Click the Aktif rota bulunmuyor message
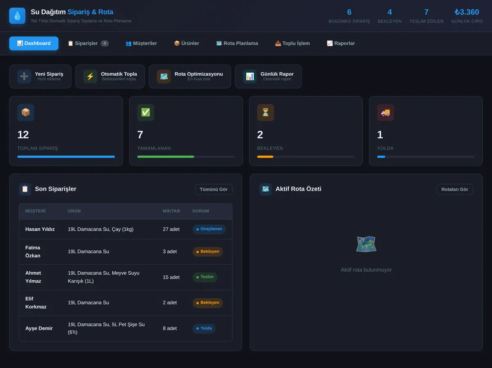This screenshot has height=368, width=492. pyautogui.click(x=366, y=270)
